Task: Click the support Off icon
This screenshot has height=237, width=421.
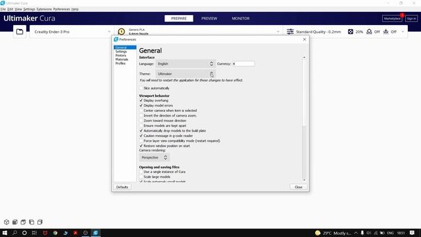Action: [x=369, y=32]
